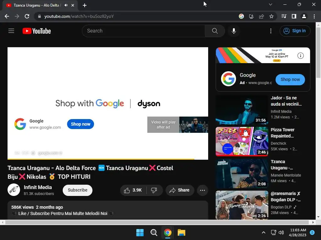Open the YouTube guide hamburger menu
321x240 pixels.
coord(11,31)
